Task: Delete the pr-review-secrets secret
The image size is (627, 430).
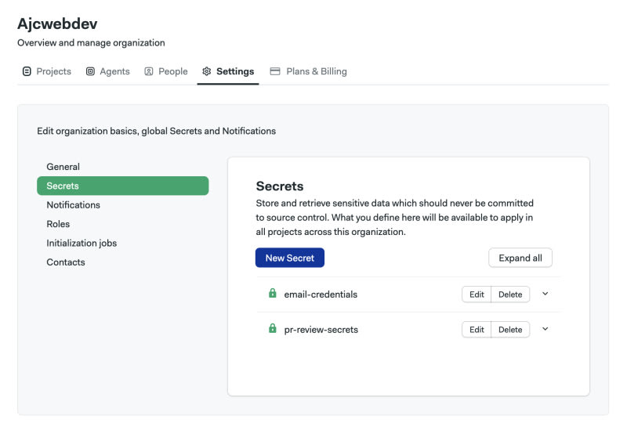Action: pos(510,330)
